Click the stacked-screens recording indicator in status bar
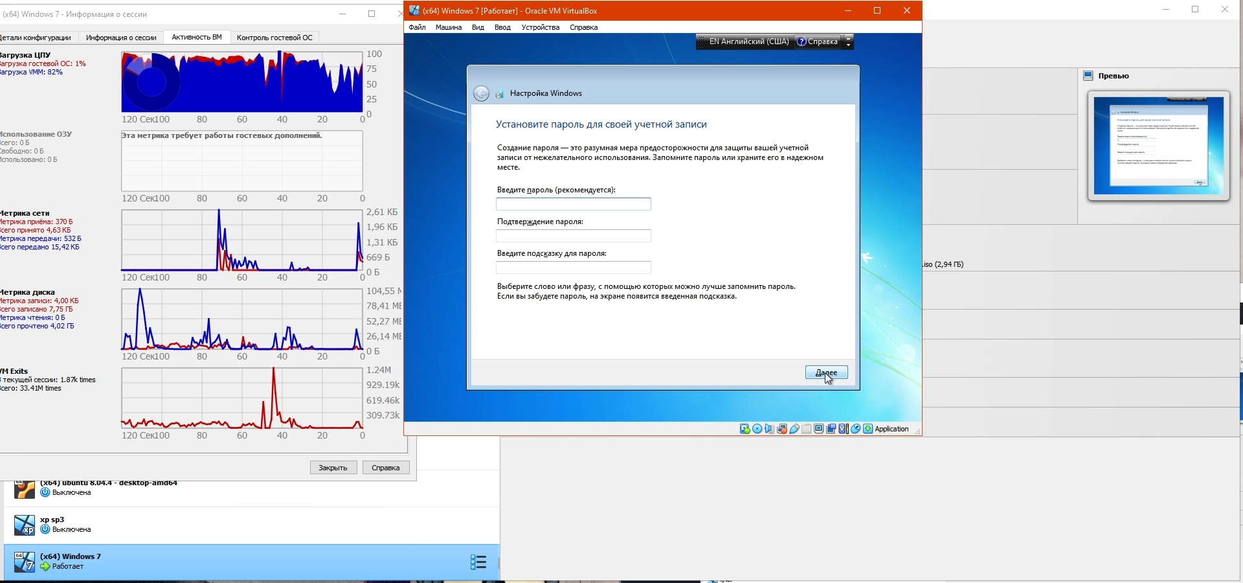The image size is (1243, 583). click(x=831, y=429)
